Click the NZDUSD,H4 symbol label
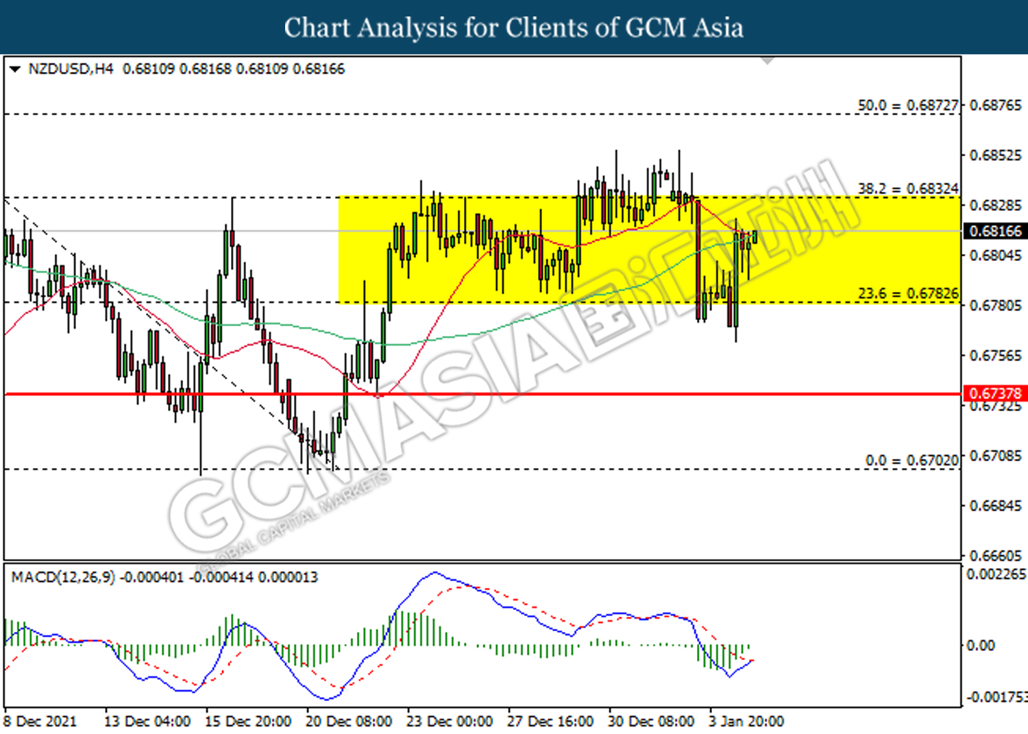 [x=71, y=69]
